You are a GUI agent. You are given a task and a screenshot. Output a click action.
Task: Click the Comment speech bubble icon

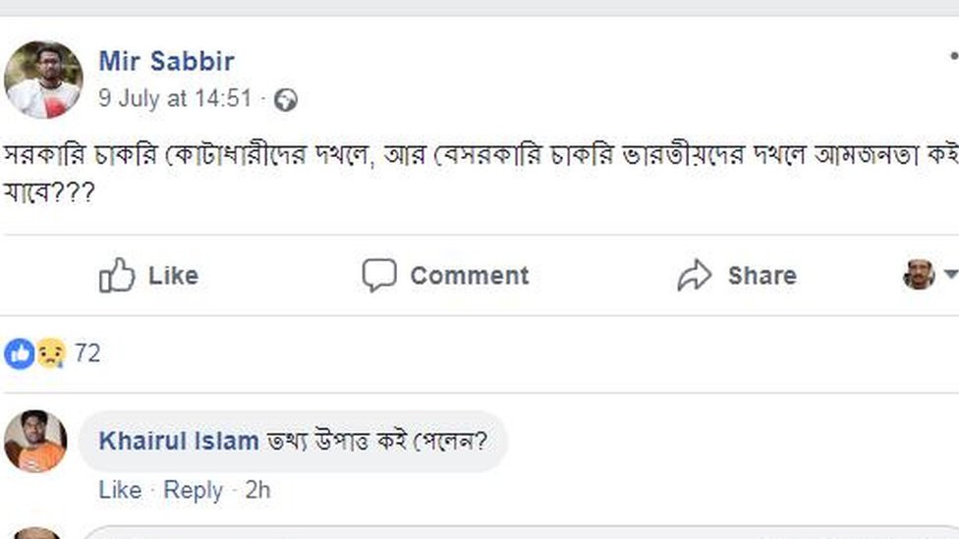coord(378,276)
